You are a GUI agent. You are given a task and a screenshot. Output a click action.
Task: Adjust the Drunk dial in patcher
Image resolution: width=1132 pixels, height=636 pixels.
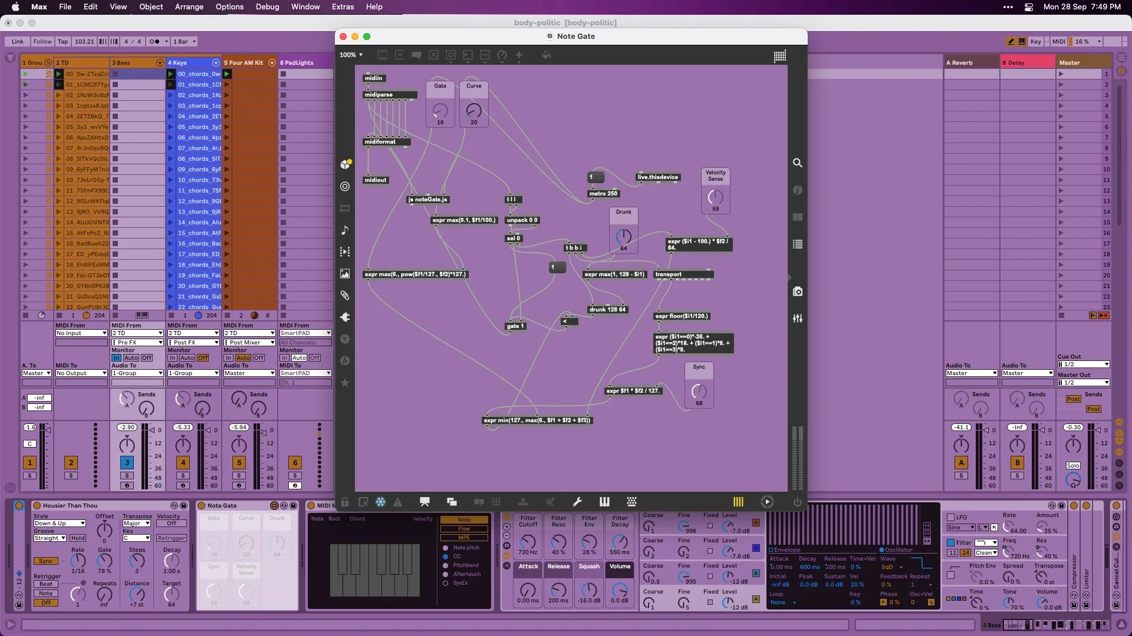[x=623, y=236]
